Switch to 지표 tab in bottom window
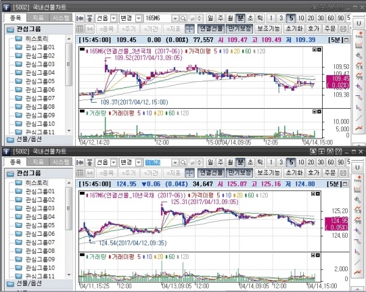The width and height of the screenshot is (366, 292). (x=38, y=162)
